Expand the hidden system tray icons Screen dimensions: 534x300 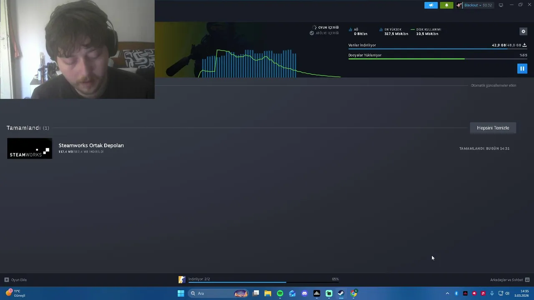(x=447, y=293)
